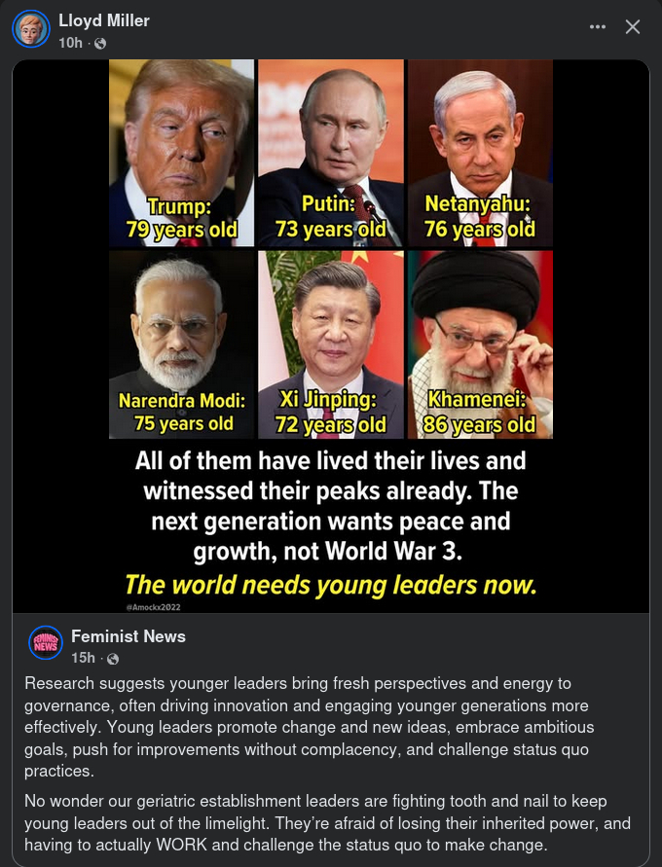This screenshot has width=662, height=867.
Task: Click the paragraph starting 'Research suggests younger leaders'
Action: (x=310, y=727)
